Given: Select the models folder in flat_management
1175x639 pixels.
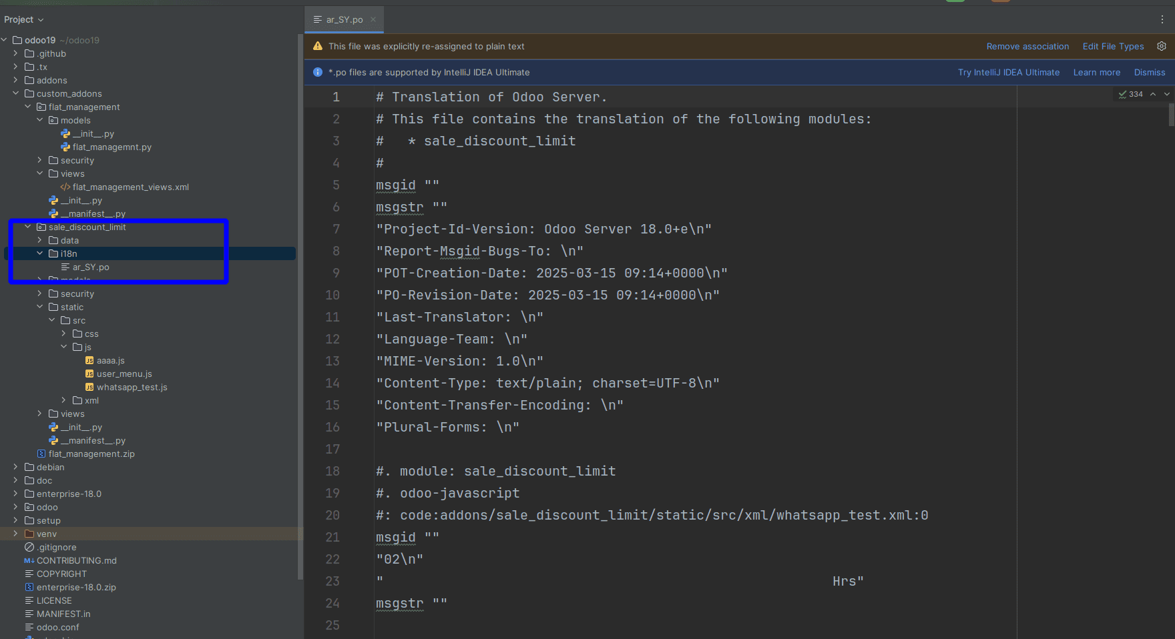Looking at the screenshot, I should pos(75,120).
